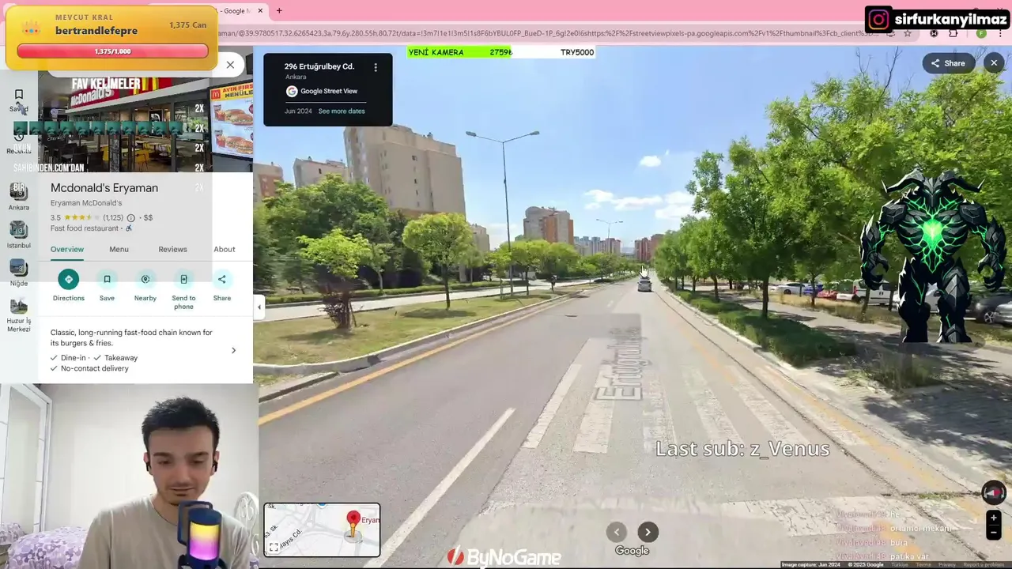Click the Directions icon for Mcdonald's Eryaman
This screenshot has height=569, width=1012.
68,279
